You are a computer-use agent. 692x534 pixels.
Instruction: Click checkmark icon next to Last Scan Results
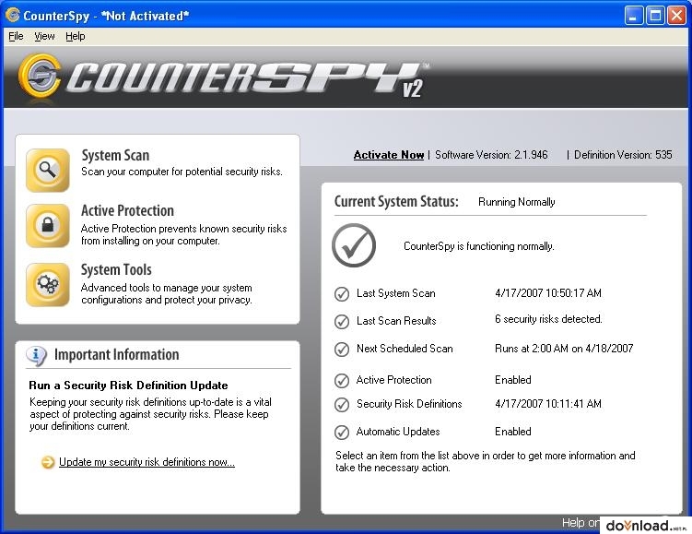coord(342,322)
